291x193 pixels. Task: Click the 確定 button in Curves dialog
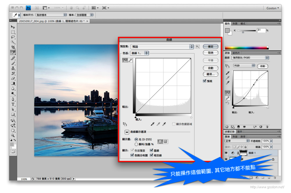pos(211,46)
